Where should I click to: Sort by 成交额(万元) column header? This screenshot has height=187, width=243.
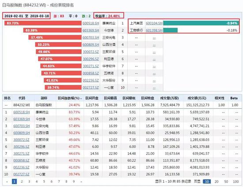[x=197, y=98]
